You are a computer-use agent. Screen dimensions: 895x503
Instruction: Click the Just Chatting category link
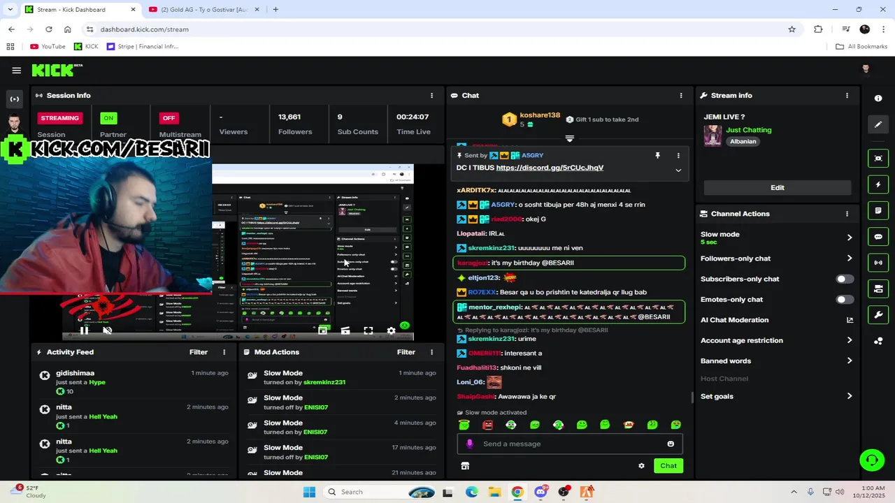(x=748, y=130)
